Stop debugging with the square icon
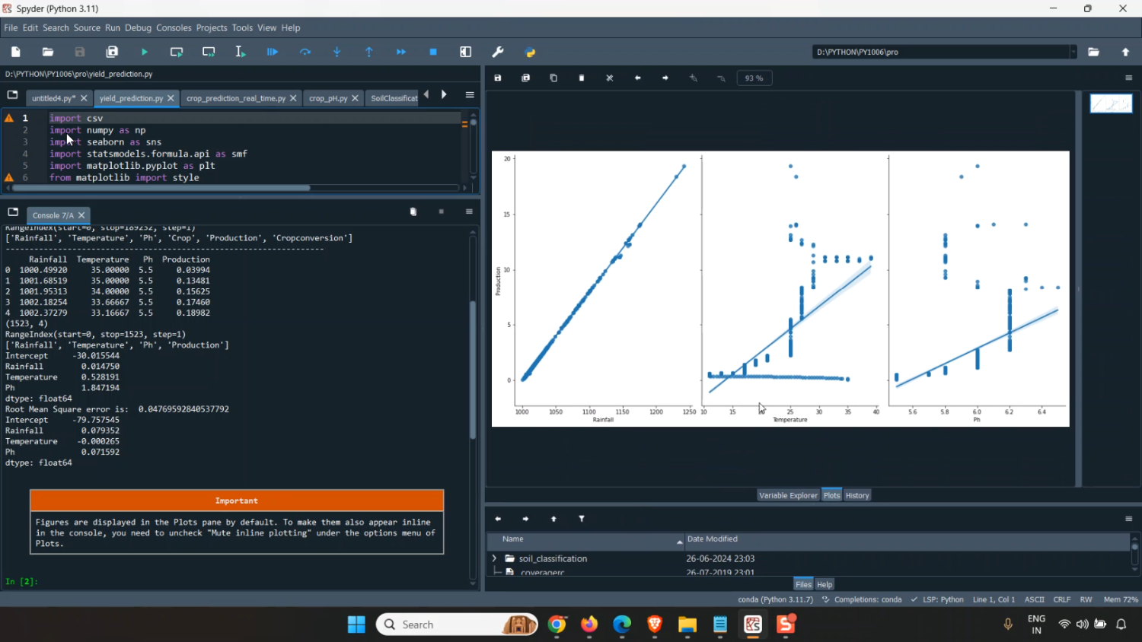 433,52
